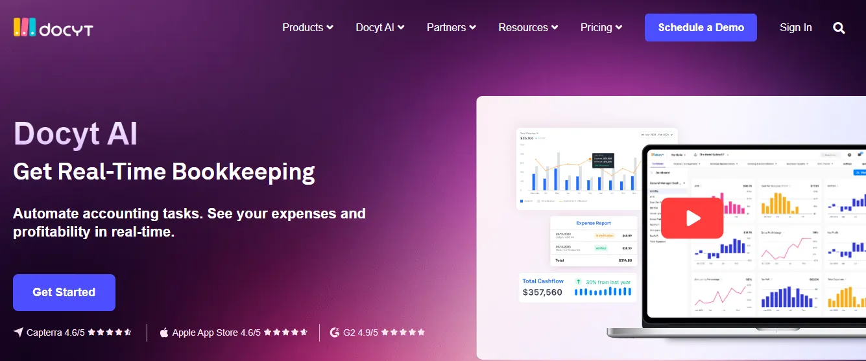Click the Capterra star rating

pos(110,332)
